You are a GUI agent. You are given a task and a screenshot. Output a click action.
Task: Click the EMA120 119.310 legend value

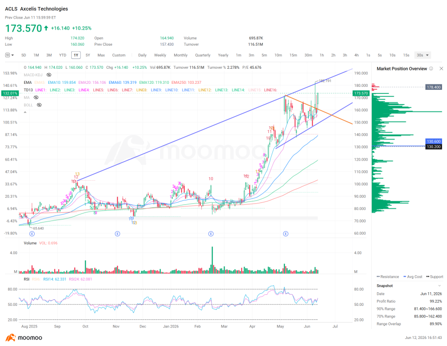tap(154, 82)
